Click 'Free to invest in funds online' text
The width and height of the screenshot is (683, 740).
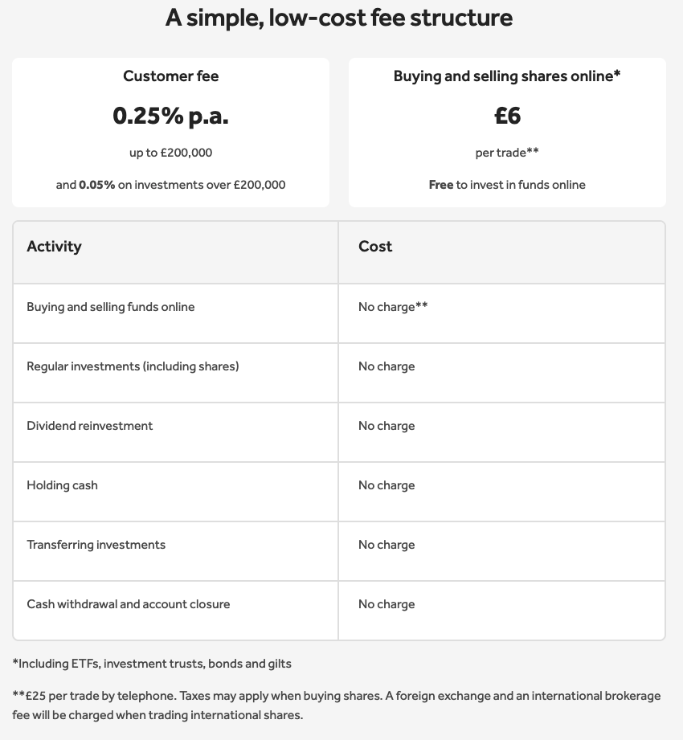pos(507,185)
